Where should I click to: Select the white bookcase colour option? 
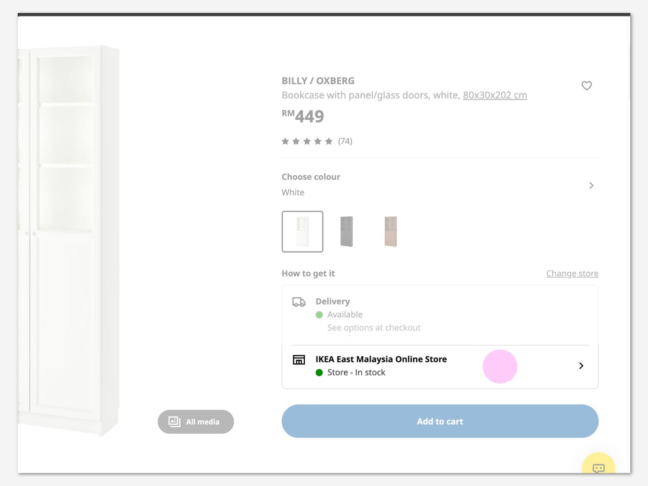tap(303, 232)
